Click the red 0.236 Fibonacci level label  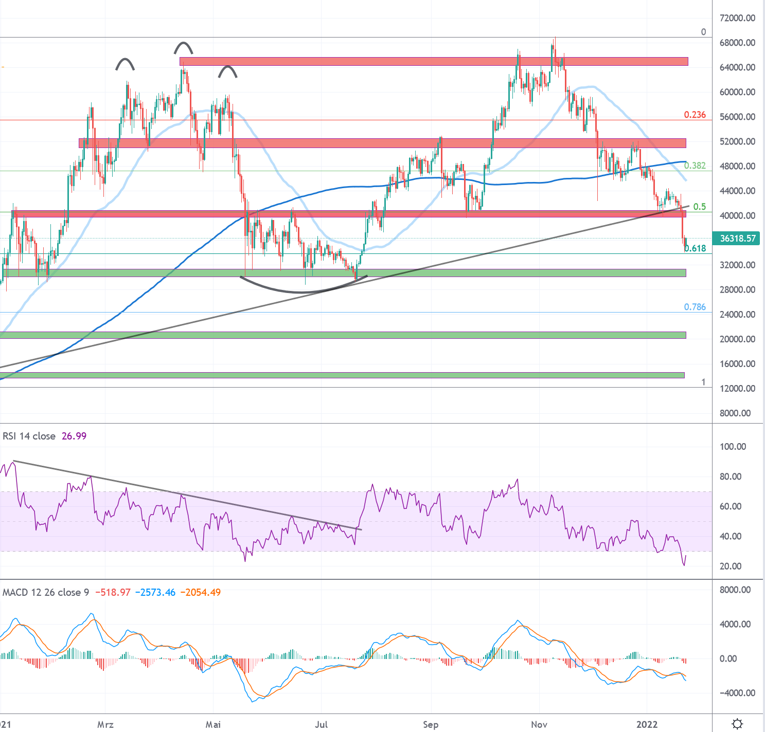[x=695, y=115]
